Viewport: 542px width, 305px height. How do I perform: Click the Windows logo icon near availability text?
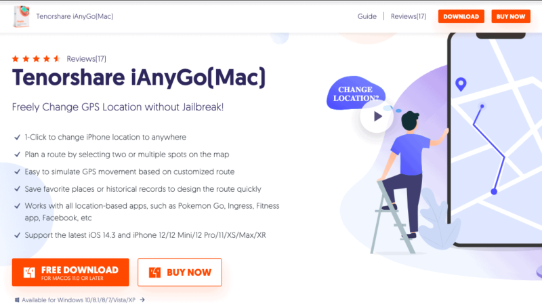tap(17, 300)
